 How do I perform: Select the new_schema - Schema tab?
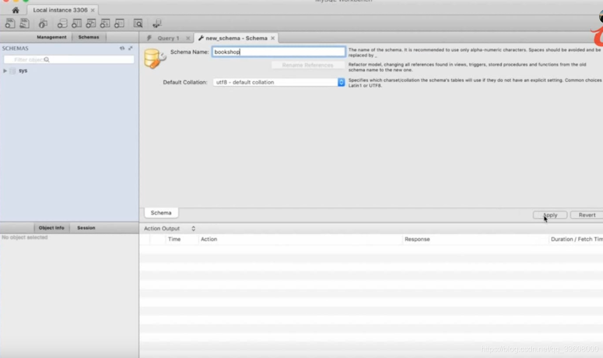click(236, 38)
